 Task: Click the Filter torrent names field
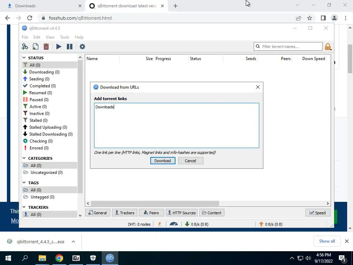288,47
